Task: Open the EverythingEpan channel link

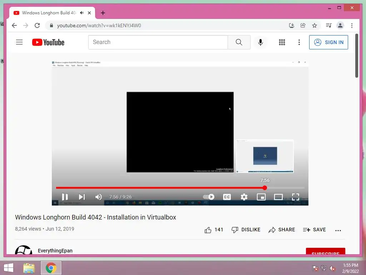Action: (55, 251)
